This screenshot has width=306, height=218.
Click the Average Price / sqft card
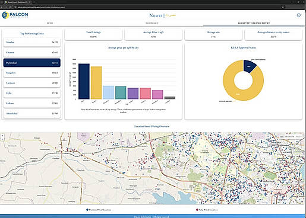[x=153, y=34]
